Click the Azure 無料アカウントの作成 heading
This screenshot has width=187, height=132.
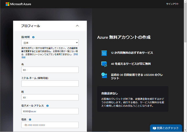124,37
